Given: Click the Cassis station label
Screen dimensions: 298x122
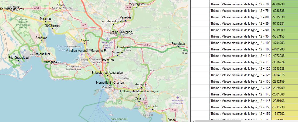Looking at the screenshot, I should coord(139,98).
